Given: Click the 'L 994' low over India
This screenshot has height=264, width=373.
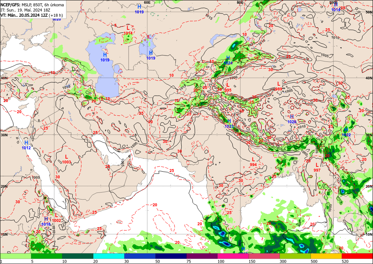Looking at the screenshot, I should pyautogui.click(x=253, y=162).
